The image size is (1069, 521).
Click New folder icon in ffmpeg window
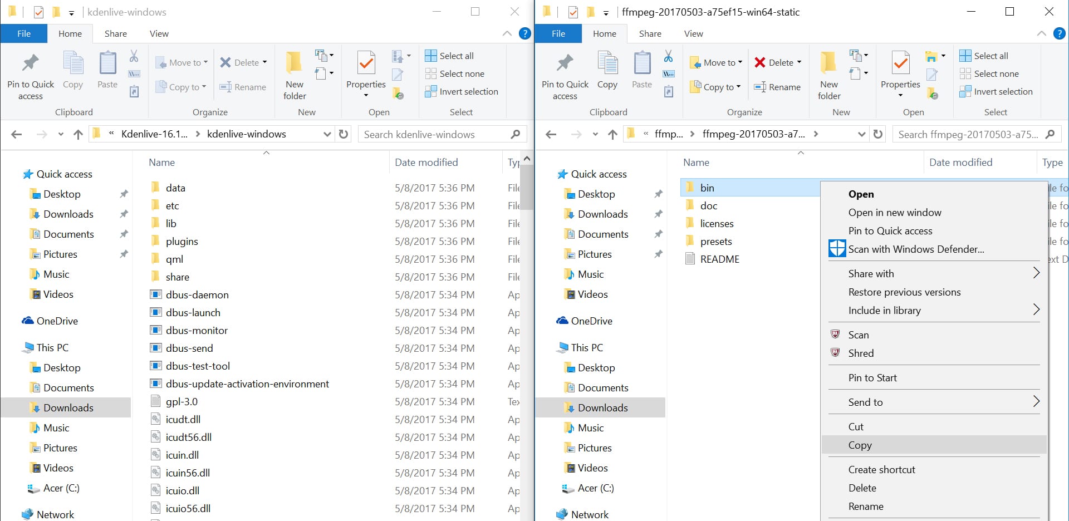(828, 63)
